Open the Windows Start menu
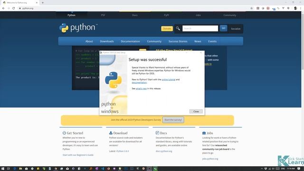 point(3,169)
